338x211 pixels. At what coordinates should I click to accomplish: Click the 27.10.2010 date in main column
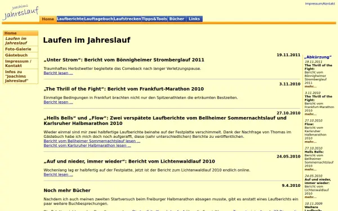(x=288, y=113)
